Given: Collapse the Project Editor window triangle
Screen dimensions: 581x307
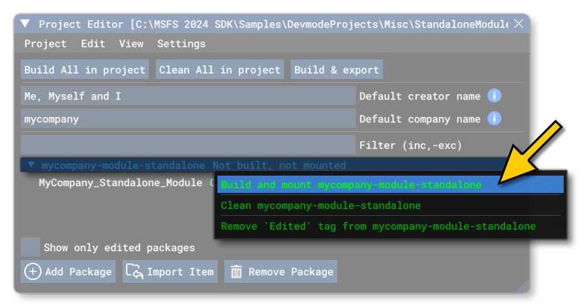Looking at the screenshot, I should coord(25,24).
